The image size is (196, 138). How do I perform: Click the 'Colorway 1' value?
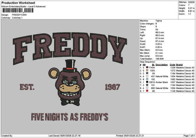coord(17,18)
